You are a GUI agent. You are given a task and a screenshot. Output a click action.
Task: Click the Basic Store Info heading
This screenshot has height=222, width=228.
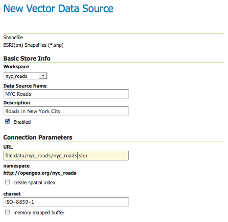tap(27, 59)
